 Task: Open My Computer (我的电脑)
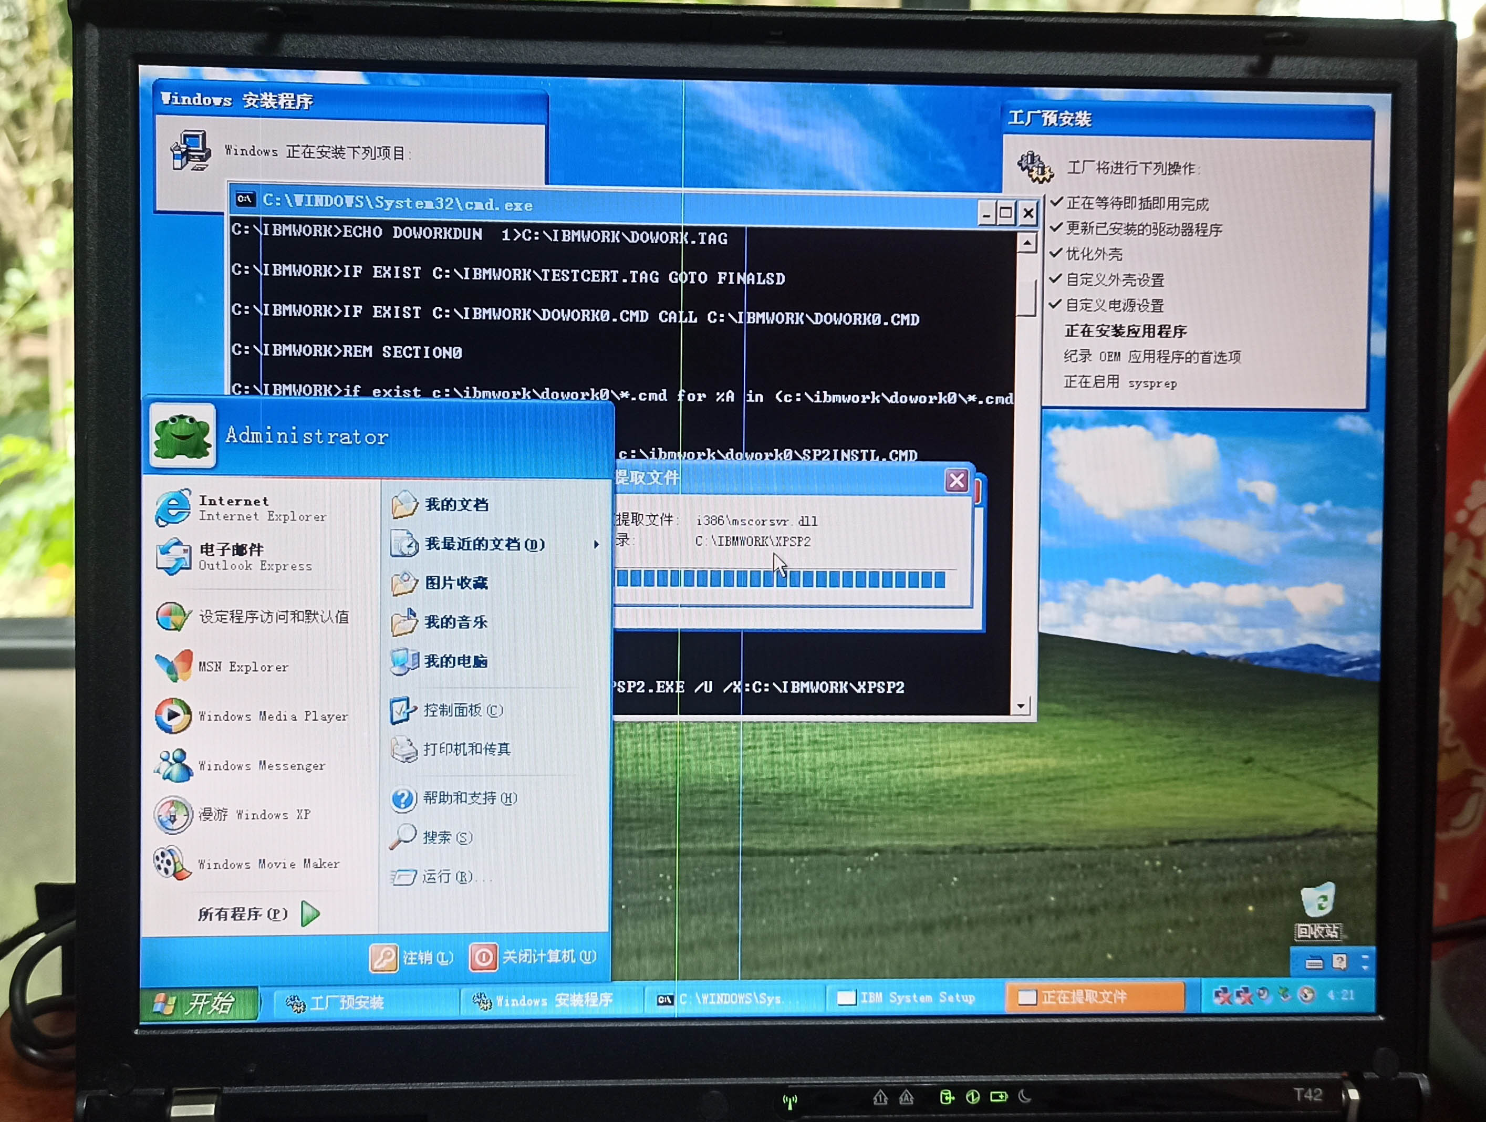(440, 661)
